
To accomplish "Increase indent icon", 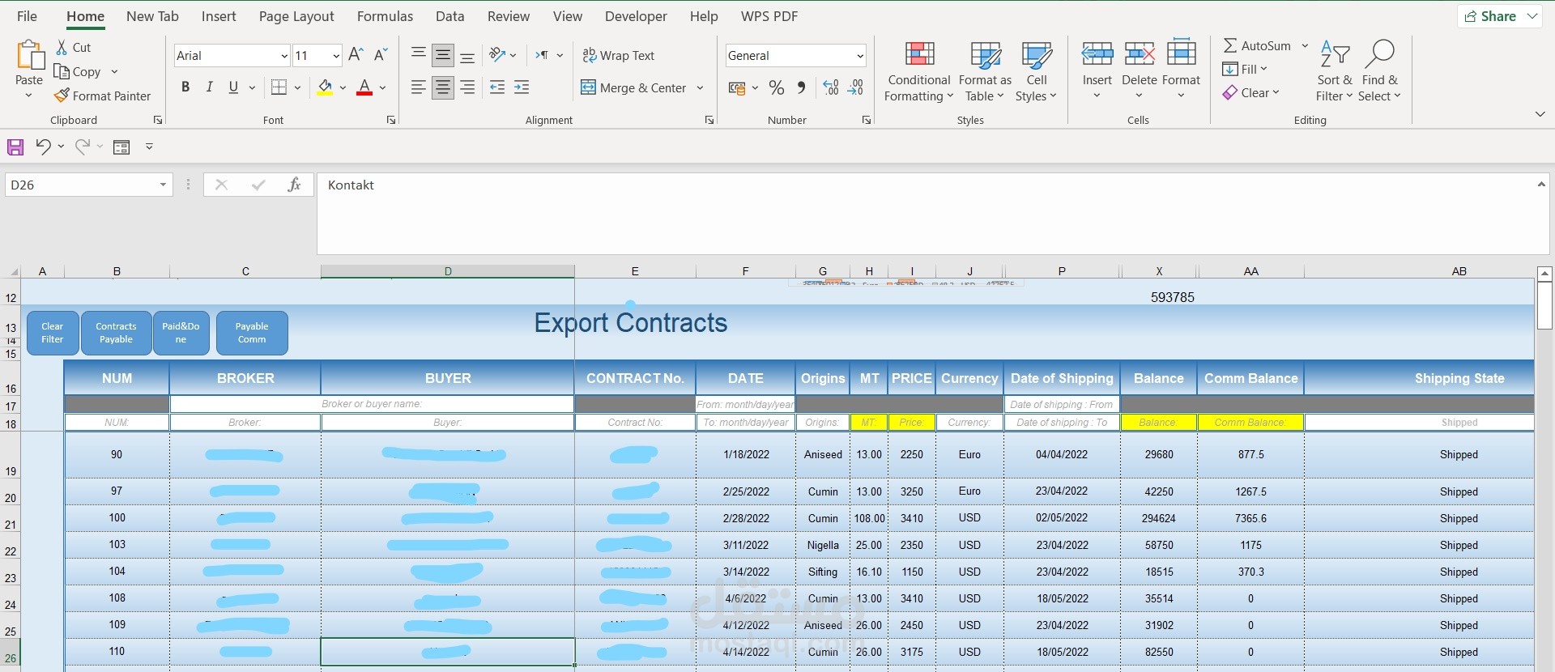I will 522,87.
